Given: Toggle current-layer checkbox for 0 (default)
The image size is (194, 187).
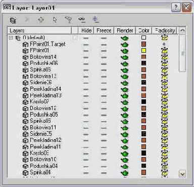Looking at the screenshot, I should [75, 38].
